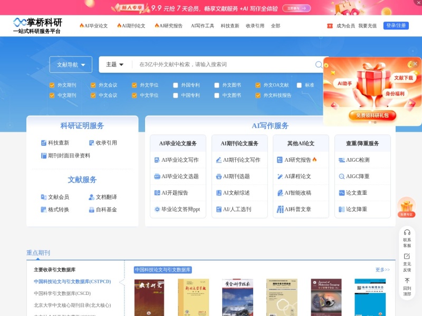Click the 我要充值 link
This screenshot has width=422, height=316.
pos(367,26)
